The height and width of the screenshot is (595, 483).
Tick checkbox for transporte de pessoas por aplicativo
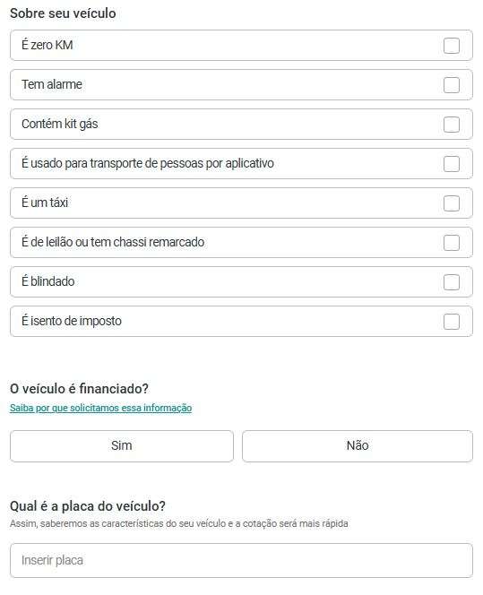451,164
